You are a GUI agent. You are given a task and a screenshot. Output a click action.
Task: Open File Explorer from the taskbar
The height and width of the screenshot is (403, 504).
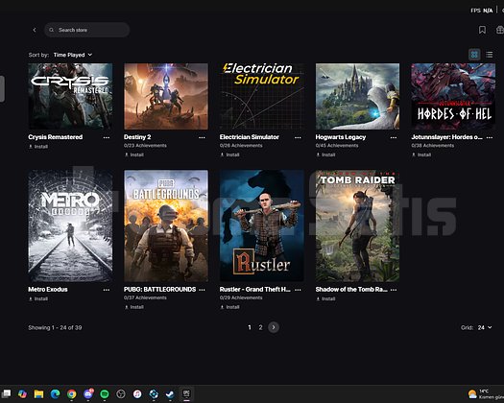(38, 394)
